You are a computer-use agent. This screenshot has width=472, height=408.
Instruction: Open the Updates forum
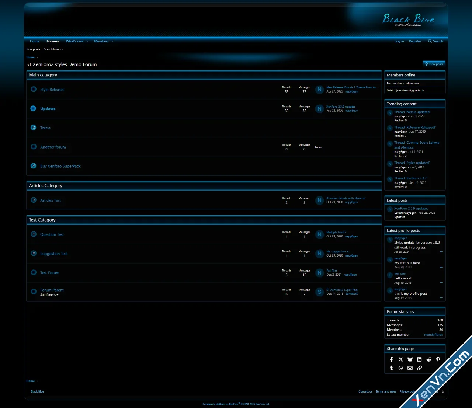click(x=48, y=108)
